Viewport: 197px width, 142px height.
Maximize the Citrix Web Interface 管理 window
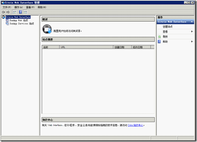tap(189, 2)
